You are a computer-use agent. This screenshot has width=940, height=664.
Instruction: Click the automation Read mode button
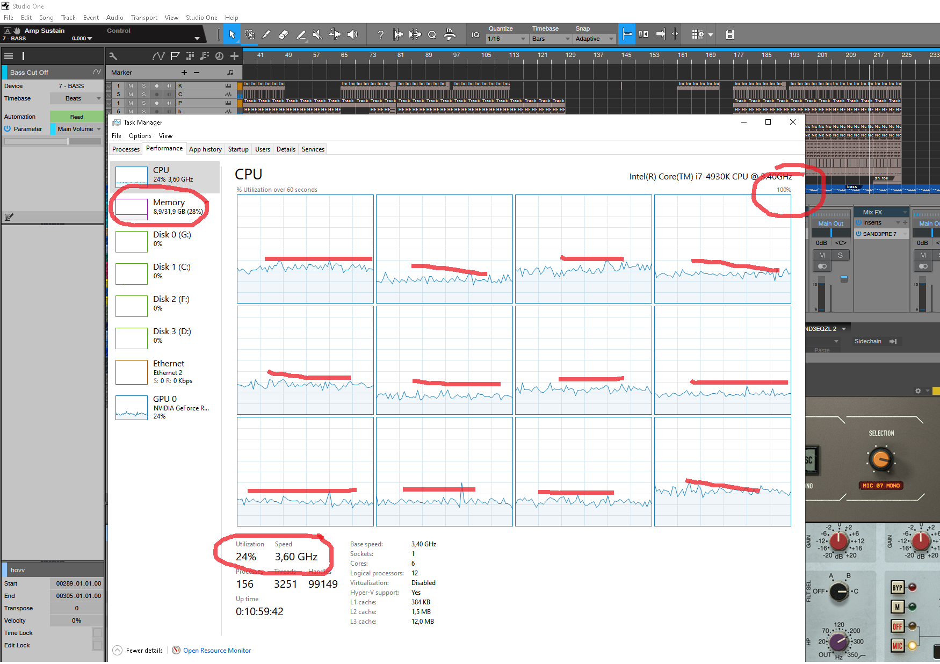pos(76,117)
